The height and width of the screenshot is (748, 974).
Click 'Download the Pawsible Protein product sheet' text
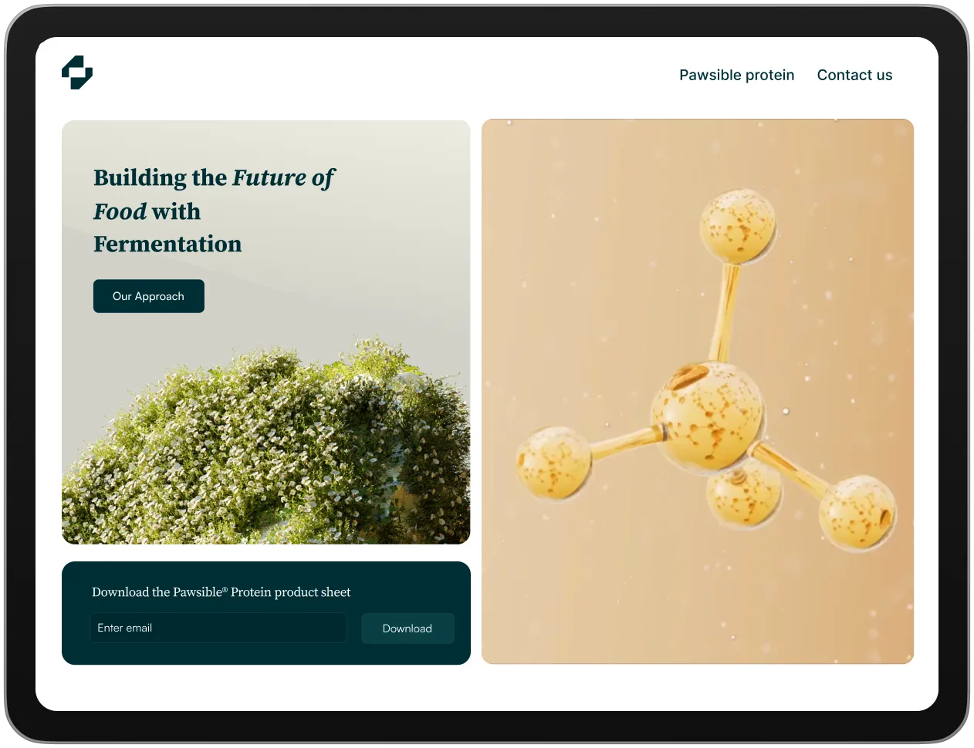click(x=221, y=592)
